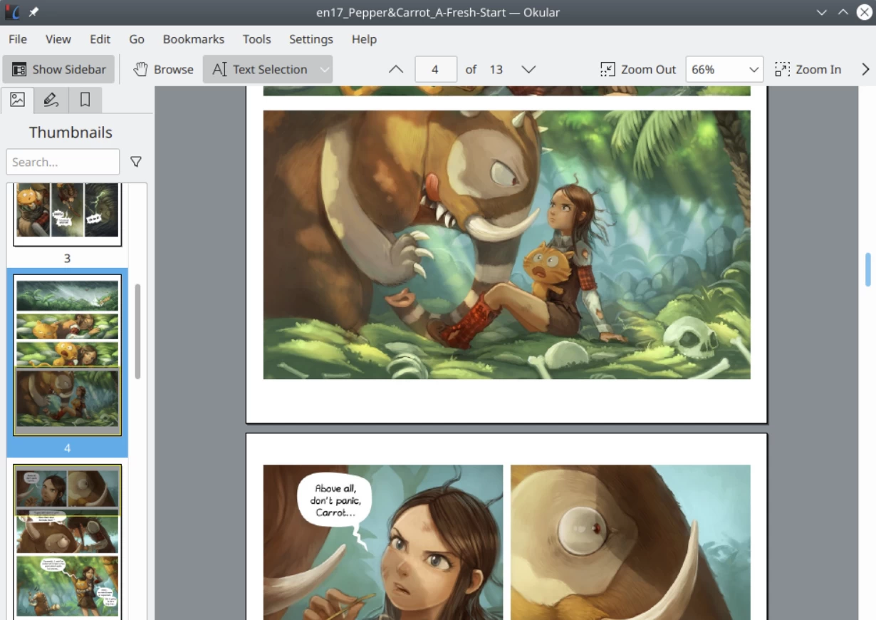Select the page 5 thumbnail
The height and width of the screenshot is (620, 876).
pyautogui.click(x=67, y=542)
